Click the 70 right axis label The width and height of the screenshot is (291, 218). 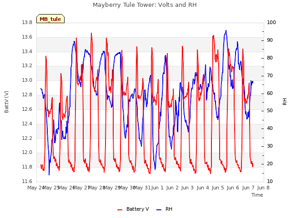tap(270, 76)
